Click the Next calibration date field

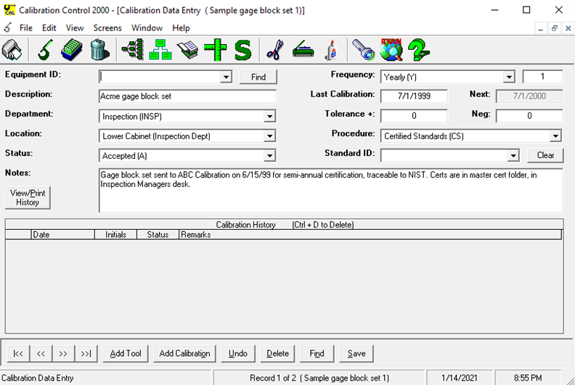pyautogui.click(x=529, y=96)
